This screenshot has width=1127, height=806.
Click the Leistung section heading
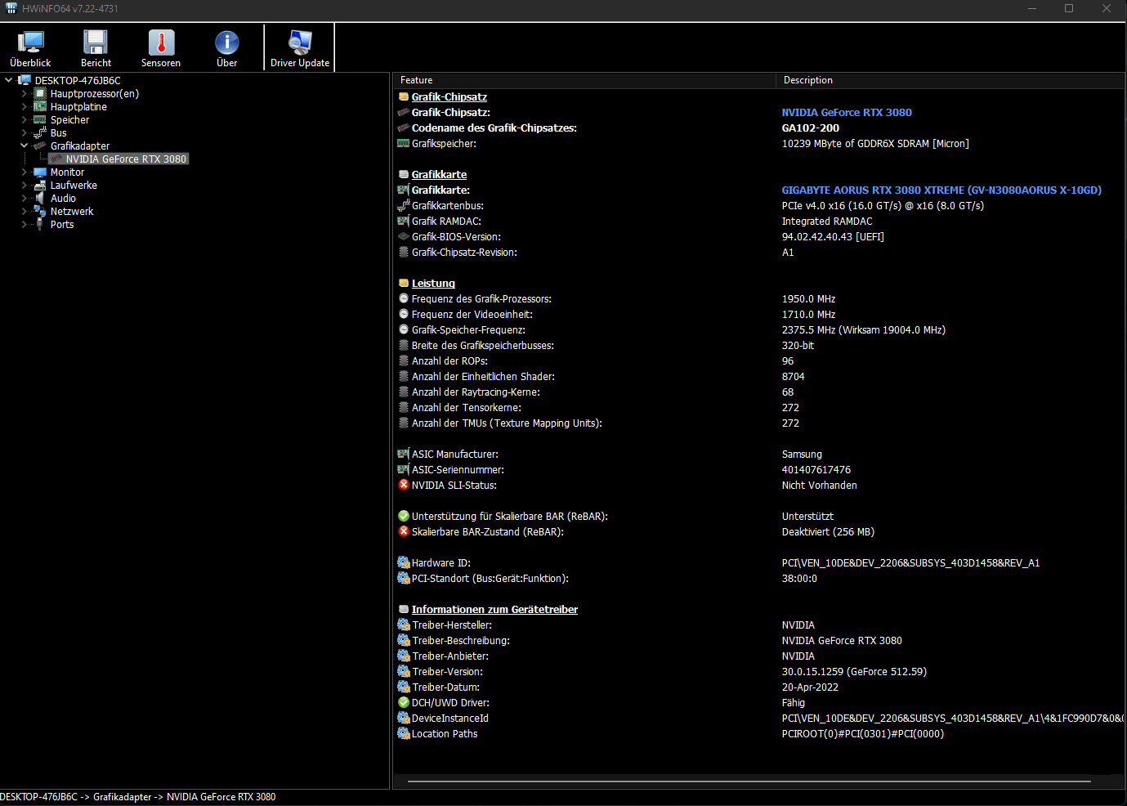click(433, 284)
